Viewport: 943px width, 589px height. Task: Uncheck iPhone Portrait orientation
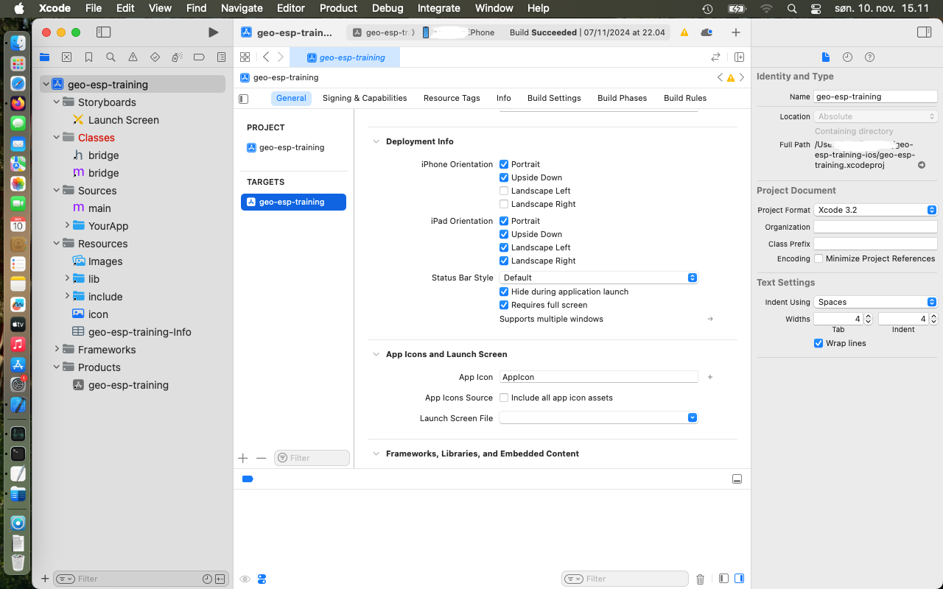coord(504,164)
